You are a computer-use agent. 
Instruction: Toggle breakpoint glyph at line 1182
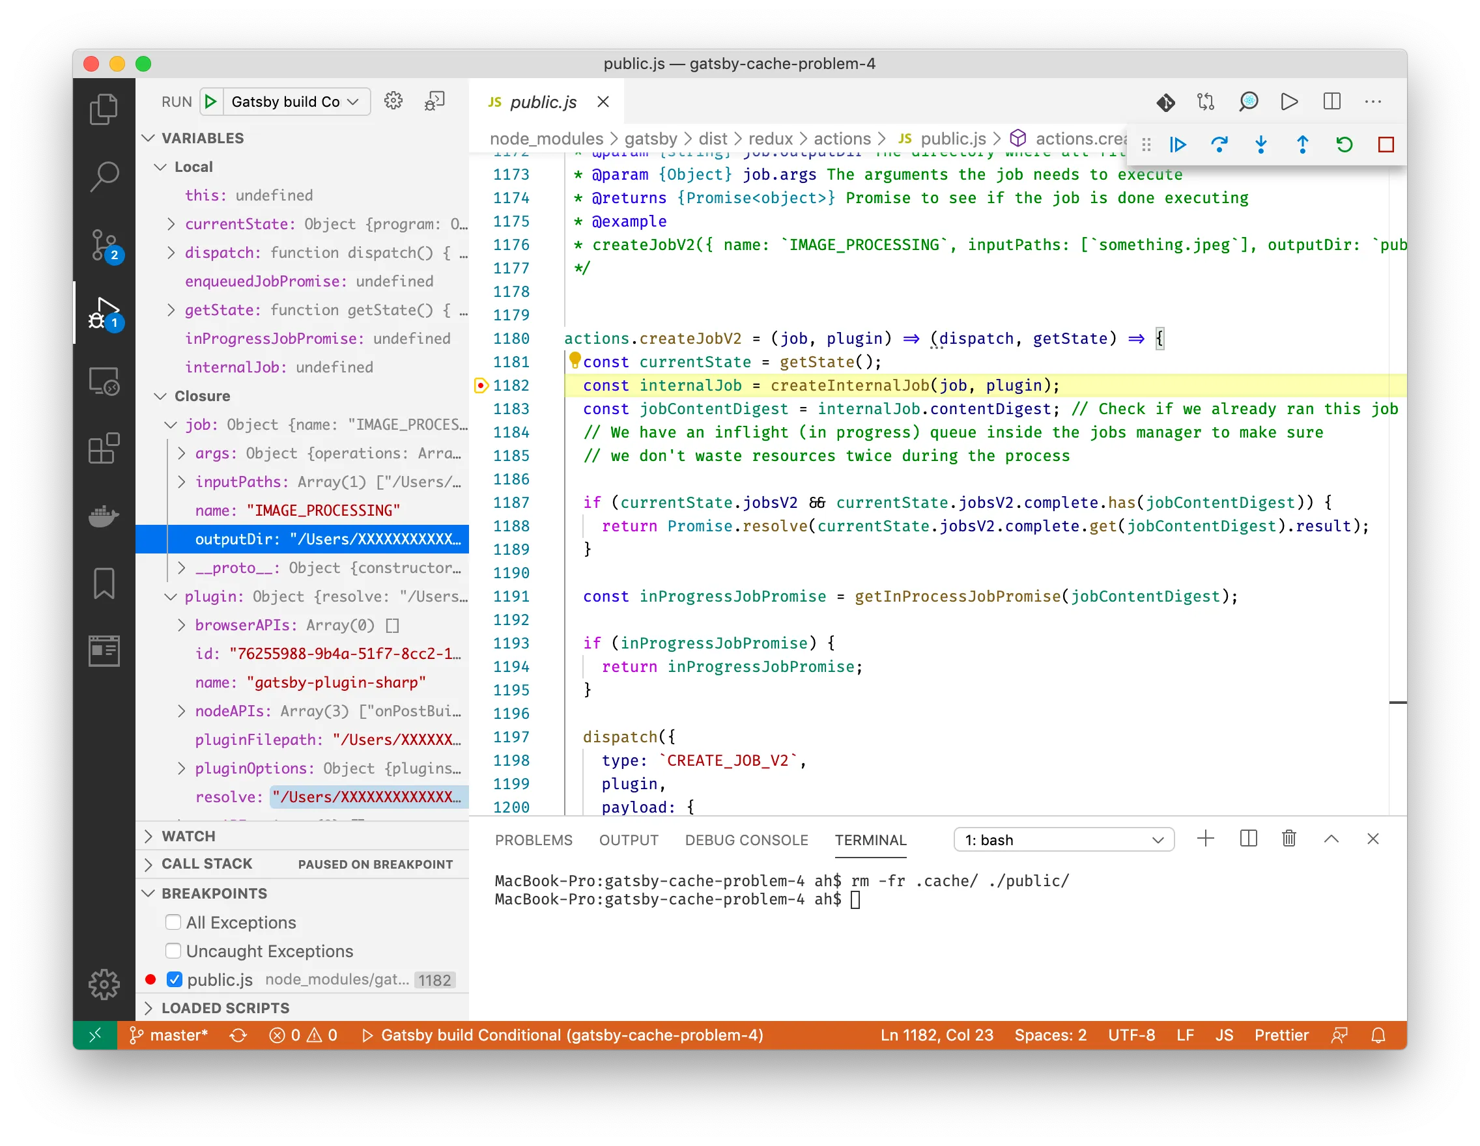tap(481, 385)
